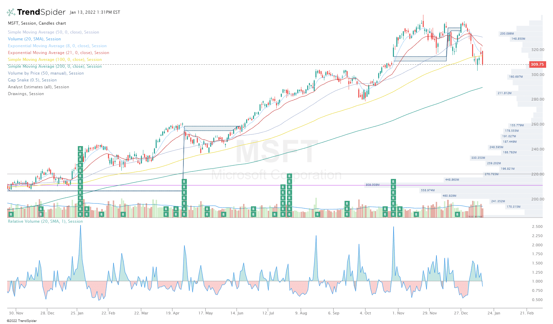Click the 27. Dec date label
The height and width of the screenshot is (324, 553).
coord(461,313)
